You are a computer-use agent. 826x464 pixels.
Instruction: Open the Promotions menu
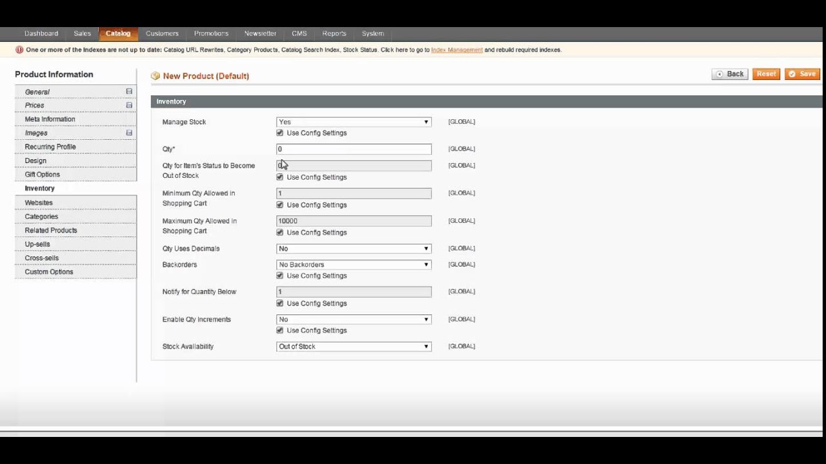tap(211, 34)
